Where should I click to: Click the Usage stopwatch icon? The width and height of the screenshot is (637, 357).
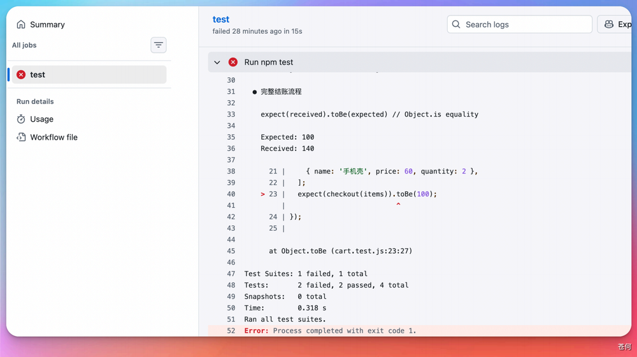[x=21, y=119]
